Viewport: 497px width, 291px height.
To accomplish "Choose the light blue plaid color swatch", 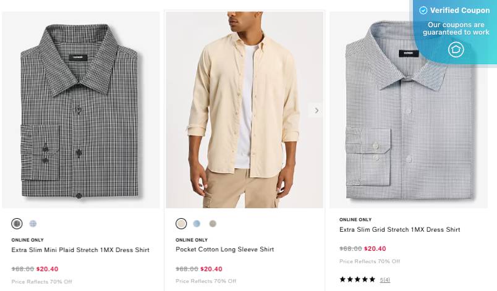I will pyautogui.click(x=33, y=224).
